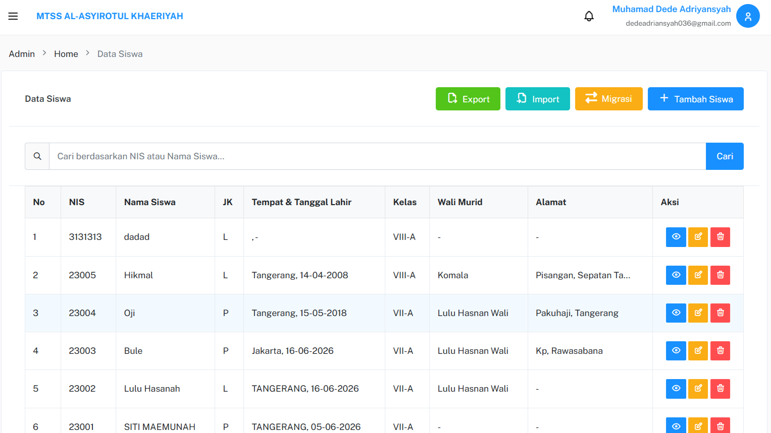Go to Admin breadcrumb
This screenshot has height=433, width=771.
point(22,54)
